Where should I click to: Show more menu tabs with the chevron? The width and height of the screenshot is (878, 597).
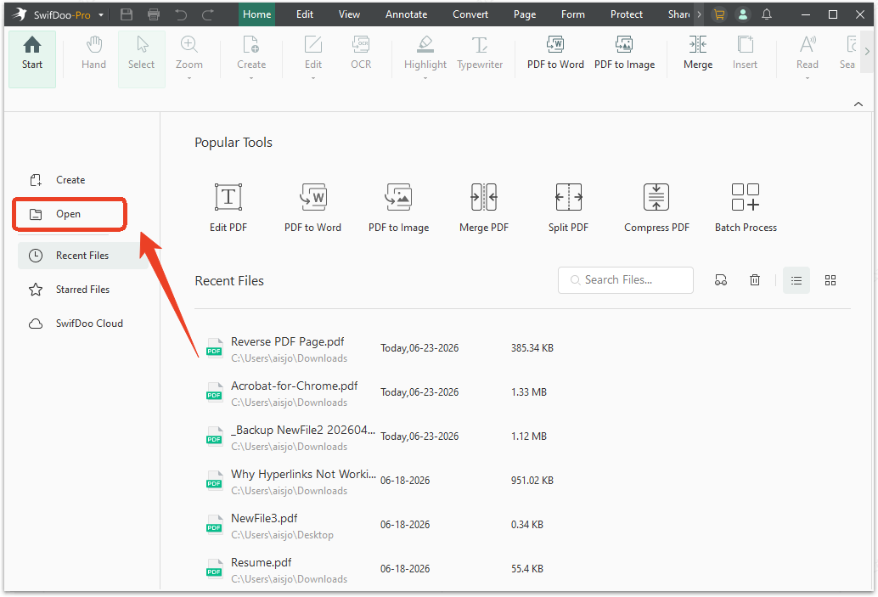click(x=699, y=14)
